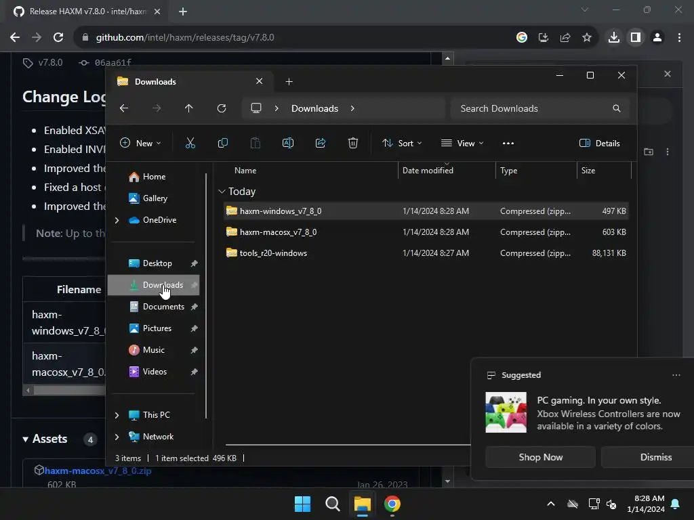Open the Suggested notification options ellipsis
The image size is (694, 520).
tap(676, 375)
